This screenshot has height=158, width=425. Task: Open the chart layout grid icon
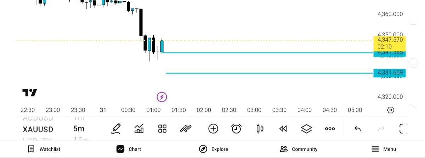pyautogui.click(x=162, y=129)
